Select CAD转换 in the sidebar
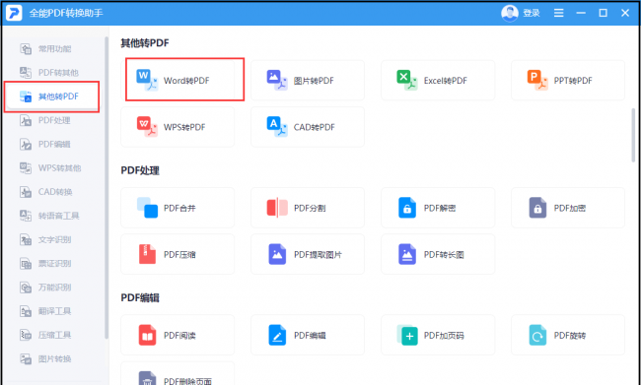The image size is (641, 385). pos(53,192)
